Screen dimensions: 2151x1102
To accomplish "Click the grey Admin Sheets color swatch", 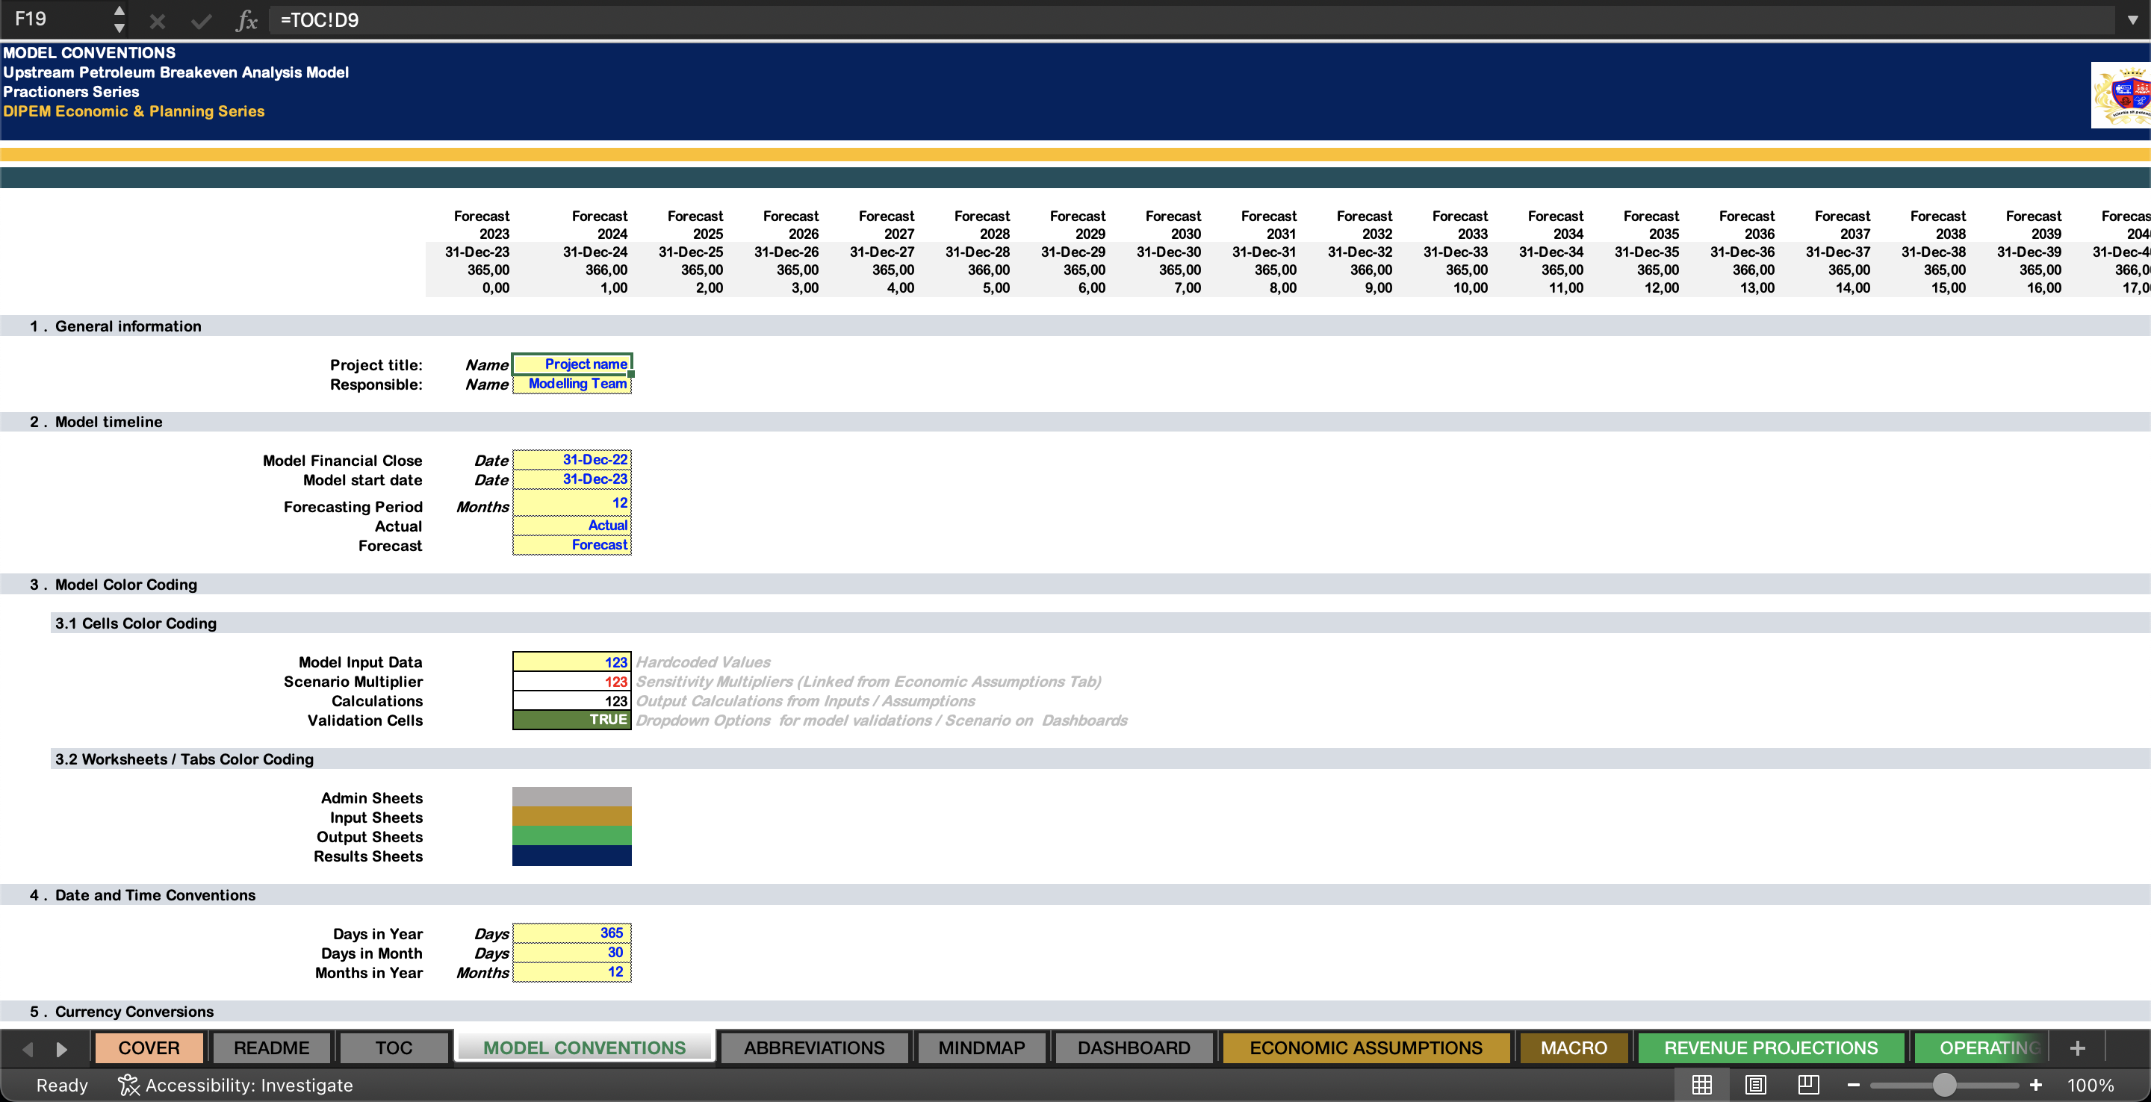I will 572,797.
